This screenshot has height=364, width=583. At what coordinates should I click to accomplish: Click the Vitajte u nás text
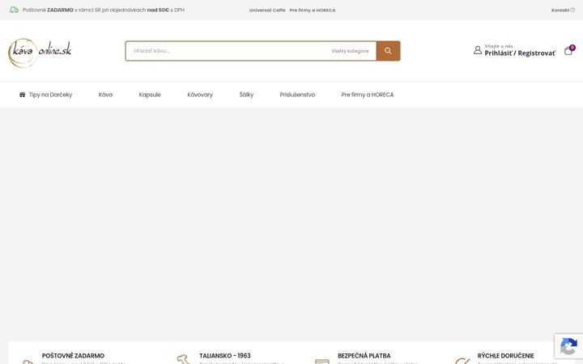[499, 46]
